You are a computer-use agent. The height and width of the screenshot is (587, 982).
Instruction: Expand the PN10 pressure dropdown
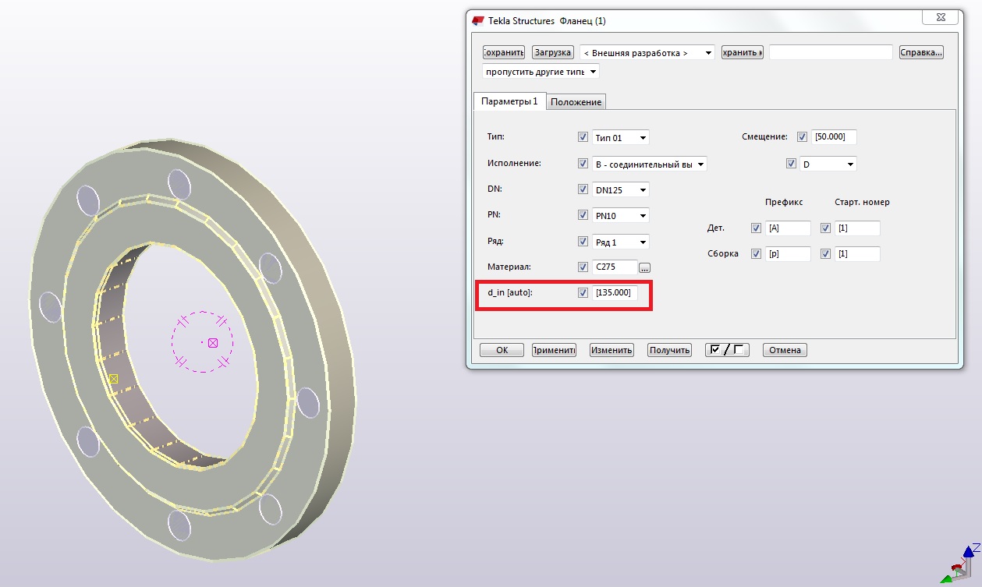coord(620,215)
